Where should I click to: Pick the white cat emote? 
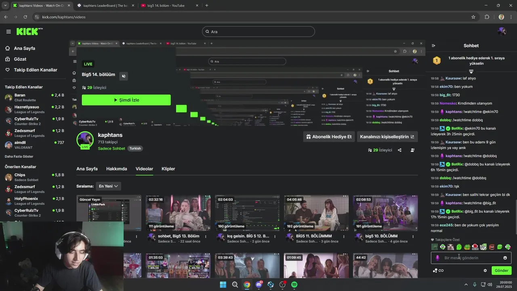pos(451,247)
